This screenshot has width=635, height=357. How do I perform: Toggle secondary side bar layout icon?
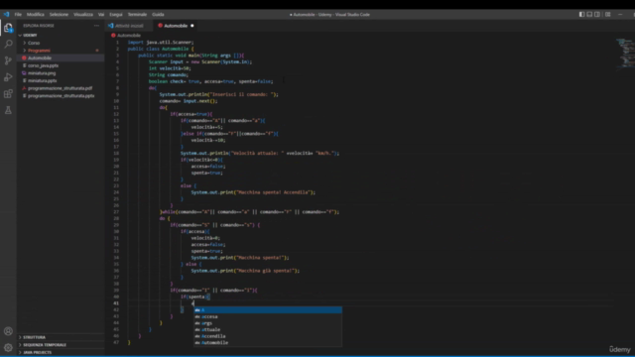597,14
